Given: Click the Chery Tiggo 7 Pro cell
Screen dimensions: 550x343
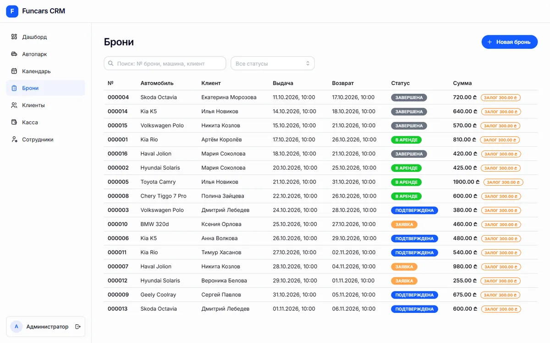Looking at the screenshot, I should pyautogui.click(x=164, y=196).
